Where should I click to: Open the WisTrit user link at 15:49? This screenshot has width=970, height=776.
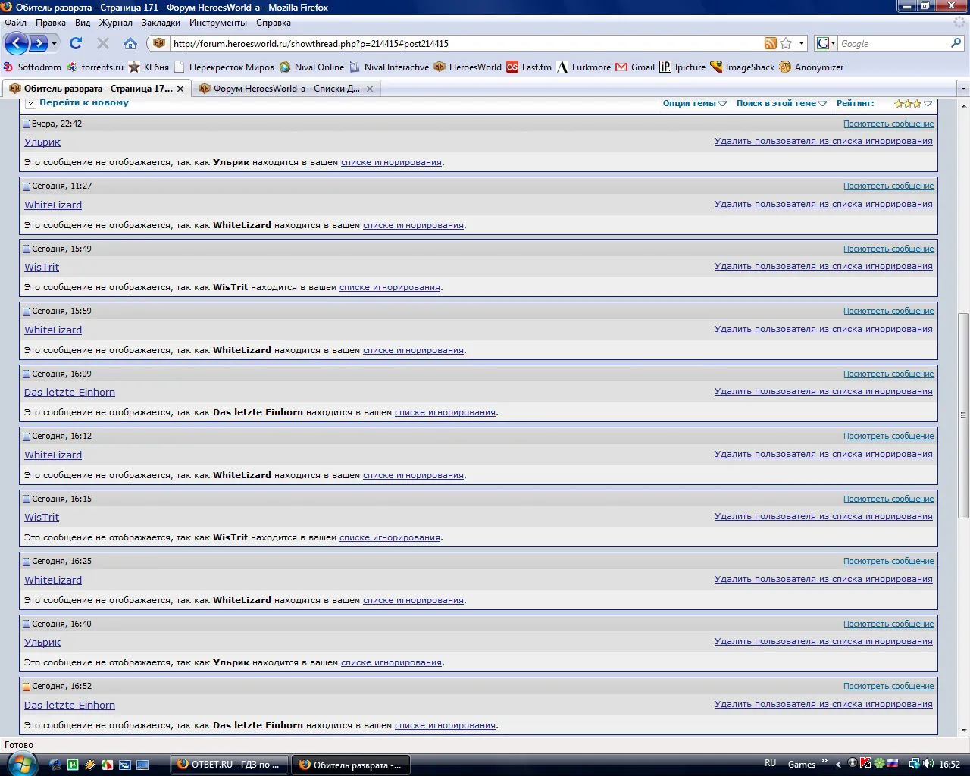tap(42, 268)
